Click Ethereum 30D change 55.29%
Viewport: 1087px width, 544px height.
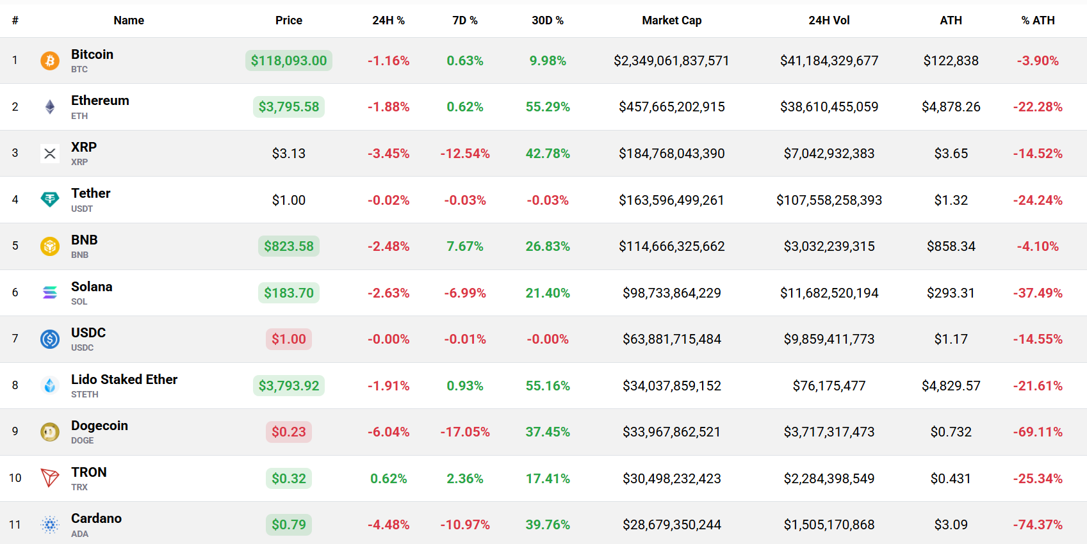coord(548,107)
